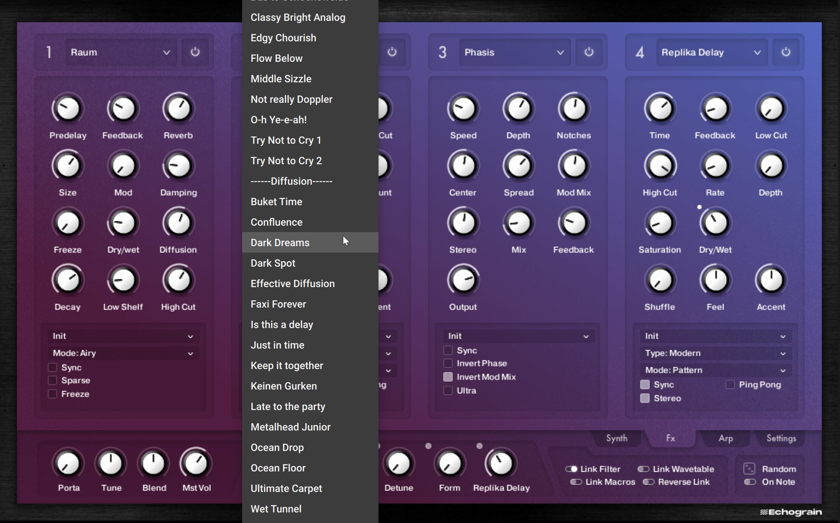The width and height of the screenshot is (840, 523).
Task: Toggle power for slot 1 Raum effect
Action: pyautogui.click(x=195, y=52)
